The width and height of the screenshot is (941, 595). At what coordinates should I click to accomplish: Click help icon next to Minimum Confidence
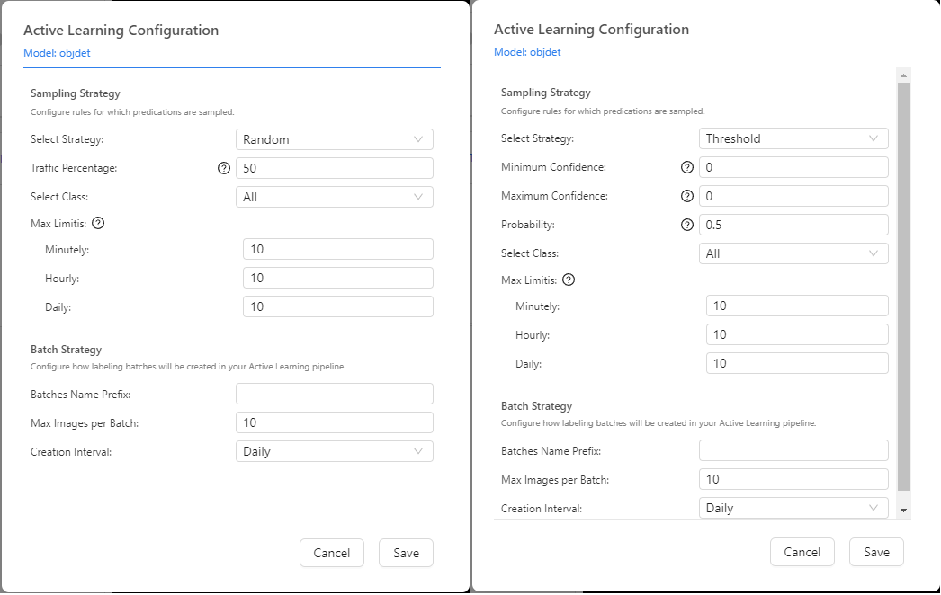click(x=687, y=167)
